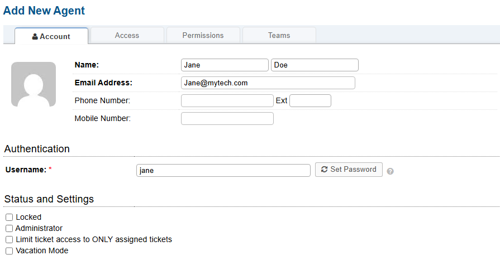Click the refresh icon in Set Password
Viewport: 500px width, 275px height.
(x=324, y=170)
